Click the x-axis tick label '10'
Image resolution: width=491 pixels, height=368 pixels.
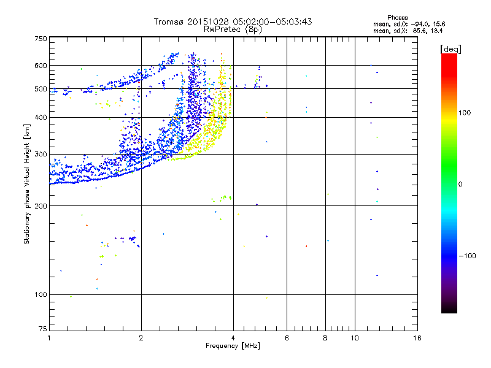(x=355, y=338)
